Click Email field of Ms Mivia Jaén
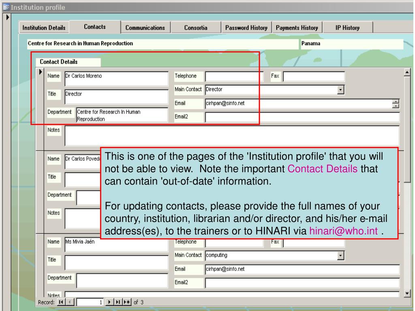The image size is (415, 311). click(302, 269)
